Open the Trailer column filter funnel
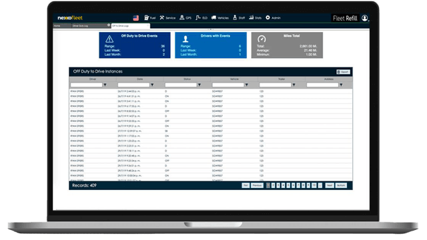Image resolution: width=427 pixels, height=240 pixels. coord(294,85)
